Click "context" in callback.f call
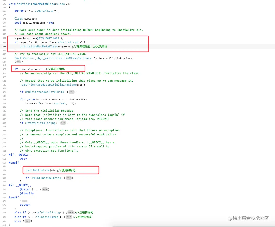Viewport: 275px width, 227px height. pyautogui.click(x=60, y=103)
